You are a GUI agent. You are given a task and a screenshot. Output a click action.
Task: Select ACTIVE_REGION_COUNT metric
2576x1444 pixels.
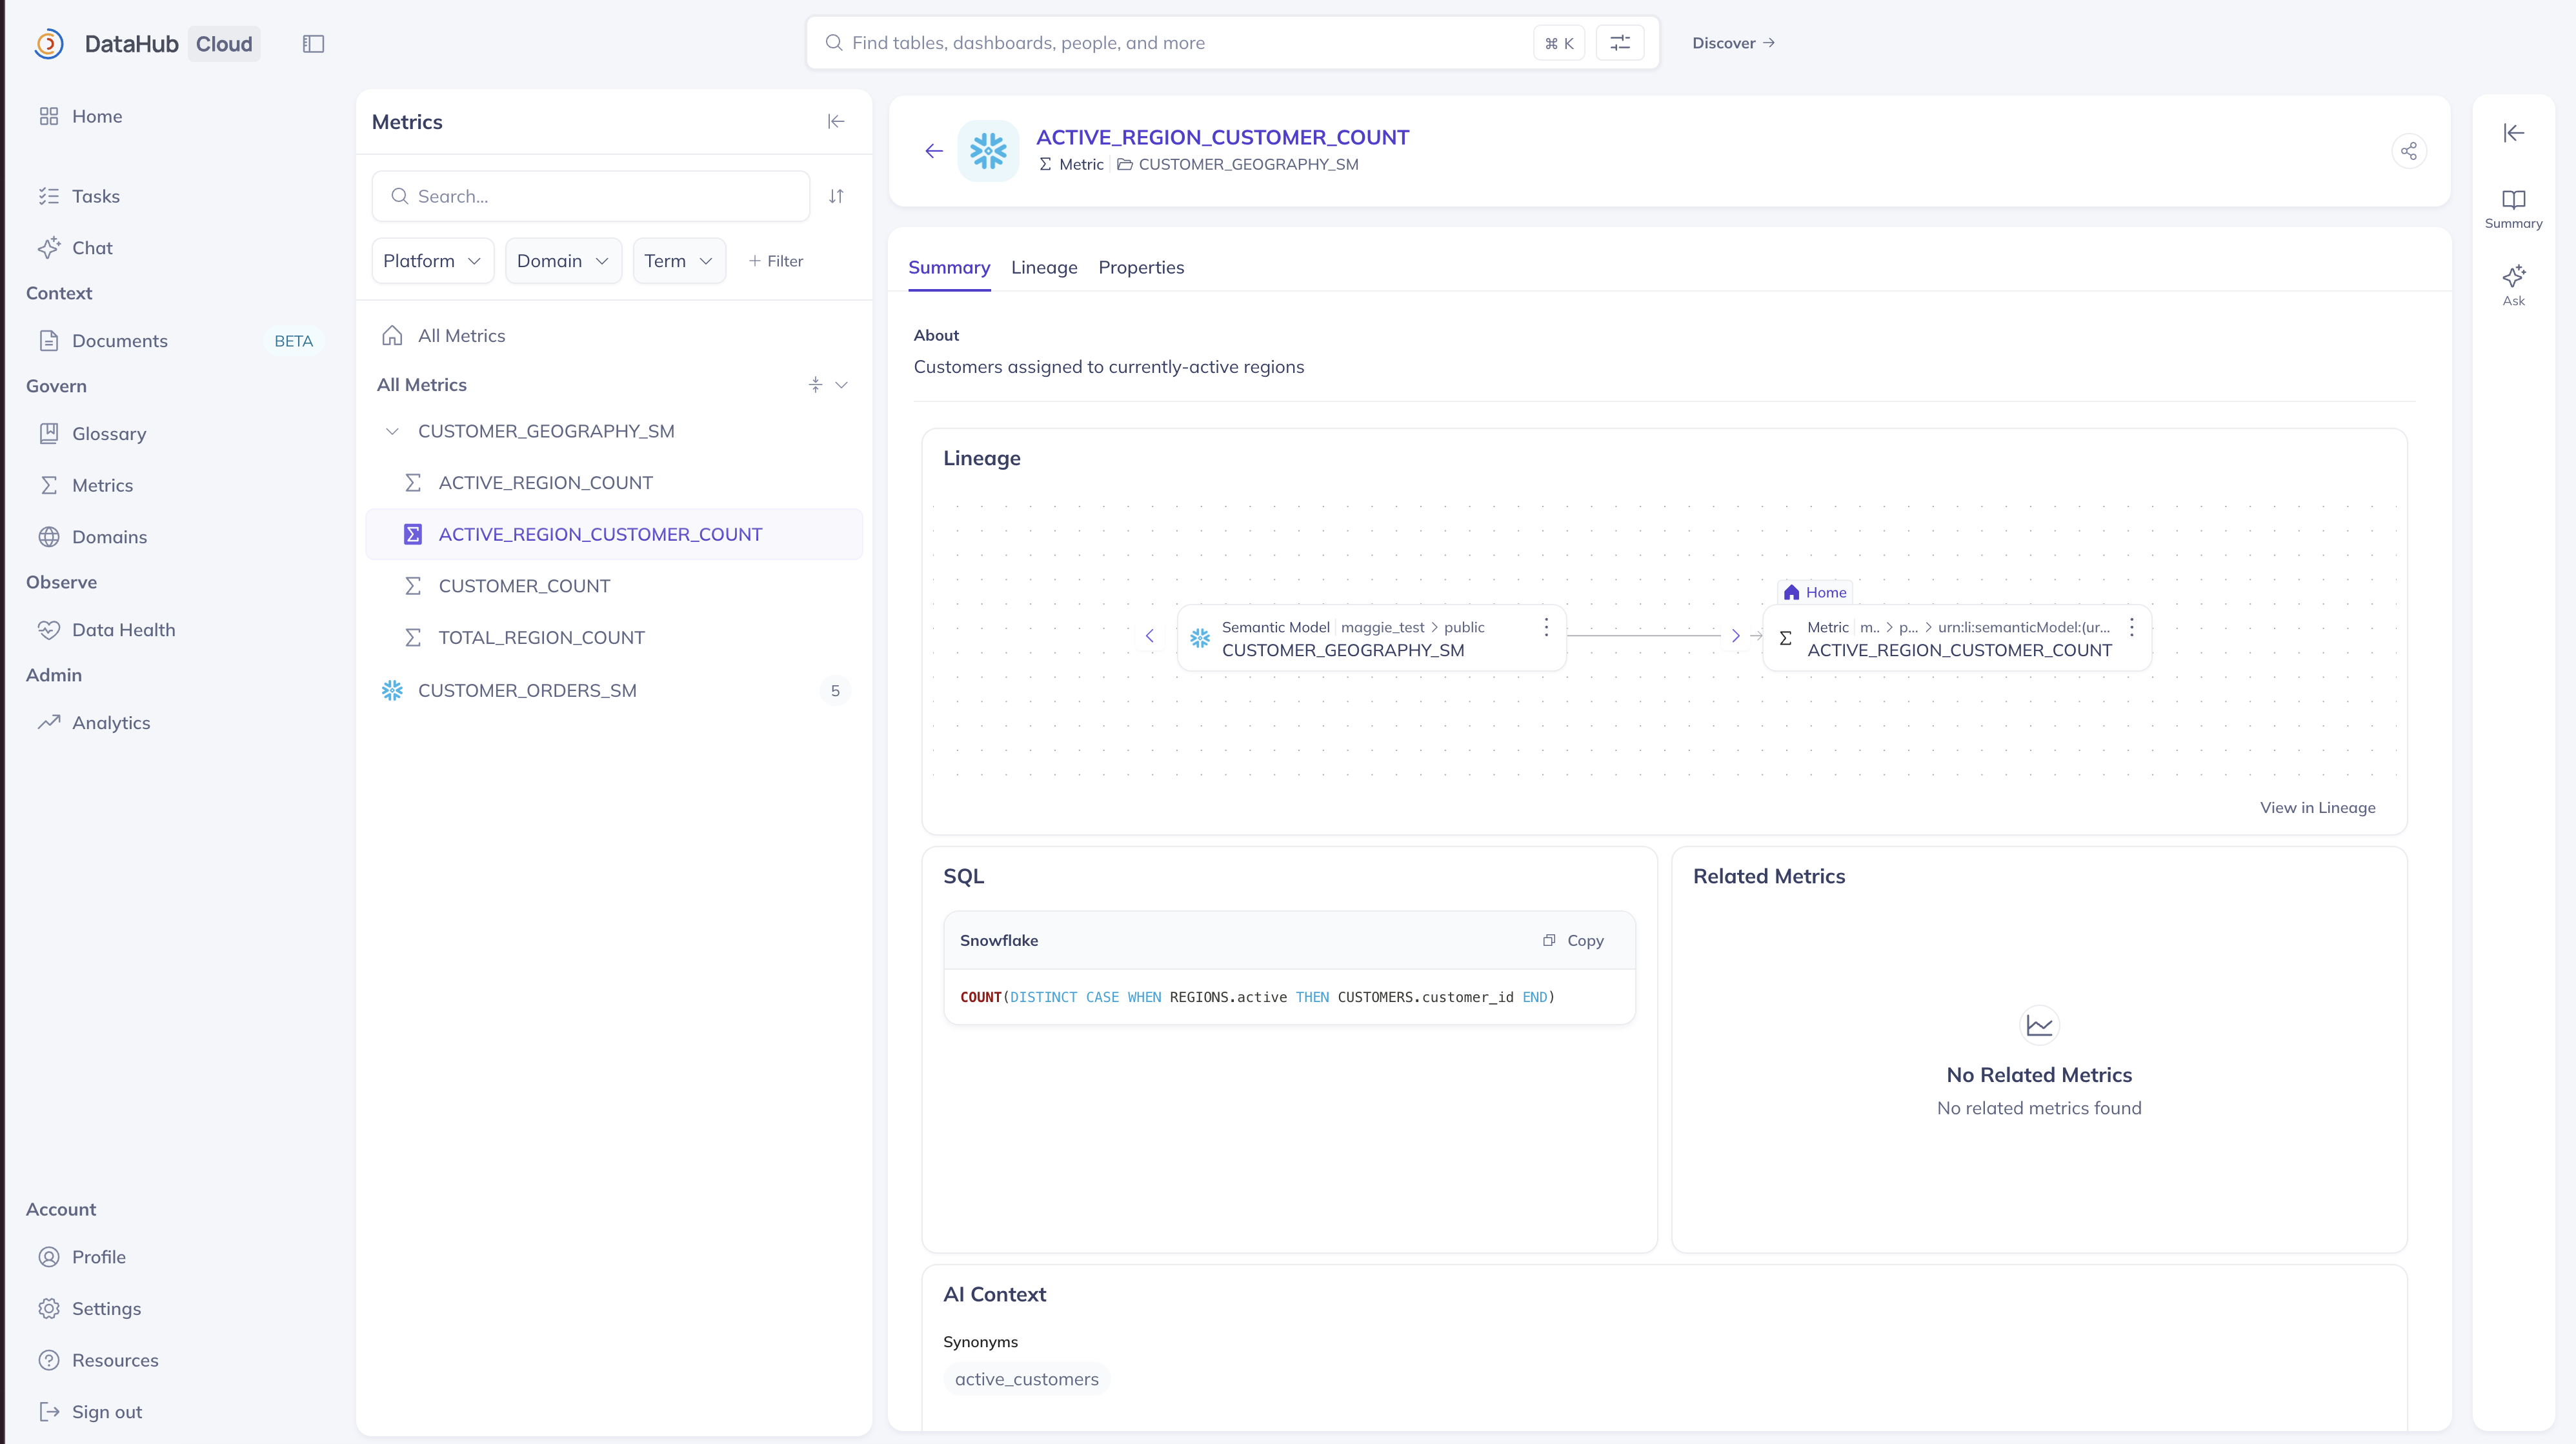coord(614,483)
